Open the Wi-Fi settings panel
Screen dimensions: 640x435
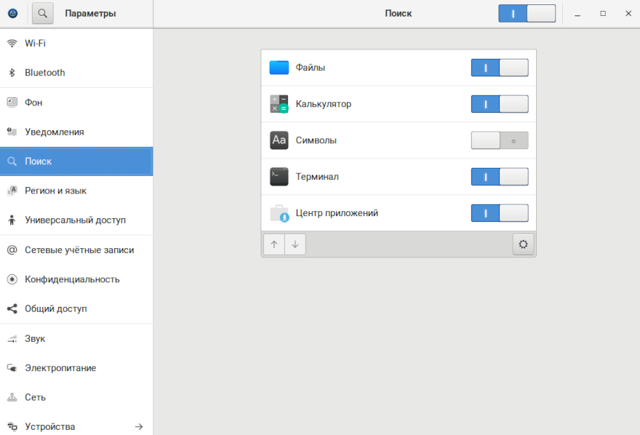pyautogui.click(x=35, y=43)
